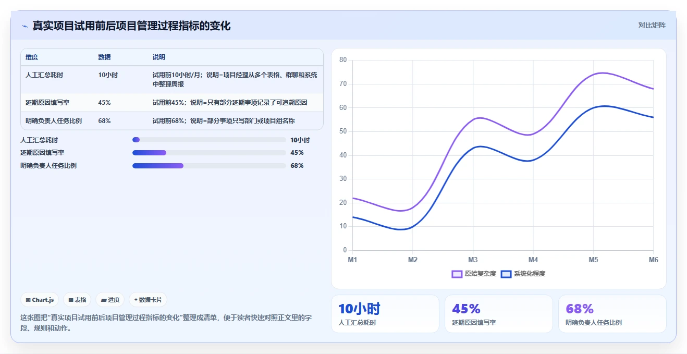Select the 数据卡片 tag chip
This screenshot has height=354, width=687.
[x=148, y=300]
